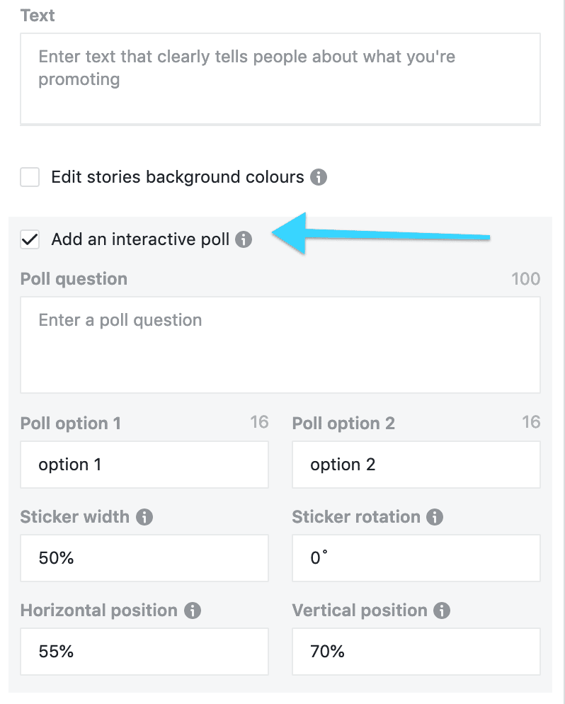This screenshot has width=565, height=704.
Task: Click the Edit stories background colours label
Action: pos(177,177)
